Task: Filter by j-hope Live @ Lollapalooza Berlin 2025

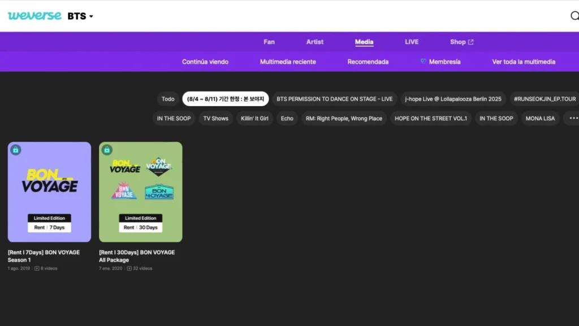Action: (453, 99)
